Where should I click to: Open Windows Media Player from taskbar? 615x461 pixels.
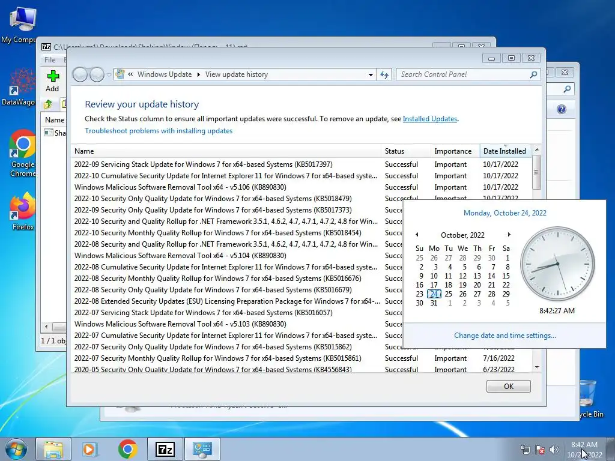90,449
